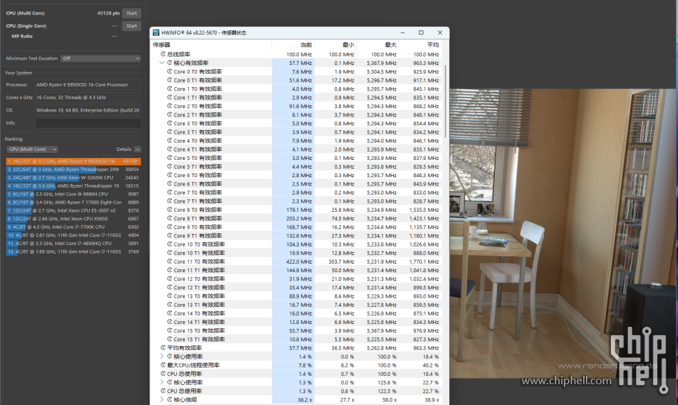Click the rendered room image in Cinebench

563,234
